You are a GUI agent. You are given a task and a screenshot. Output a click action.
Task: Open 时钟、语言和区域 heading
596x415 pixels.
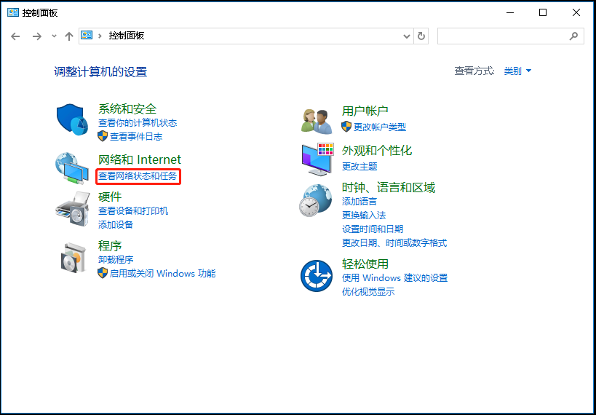[389, 187]
